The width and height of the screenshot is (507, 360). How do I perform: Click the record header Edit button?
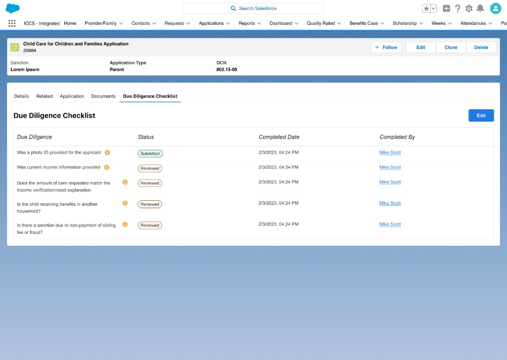pos(421,47)
